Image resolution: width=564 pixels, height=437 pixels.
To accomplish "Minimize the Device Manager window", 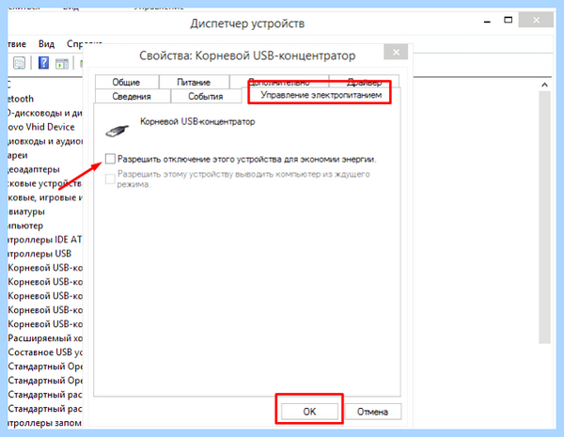I will tap(487, 22).
